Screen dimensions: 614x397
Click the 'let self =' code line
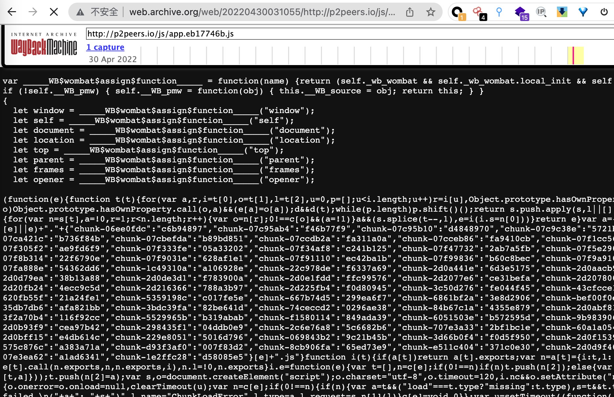pos(153,120)
